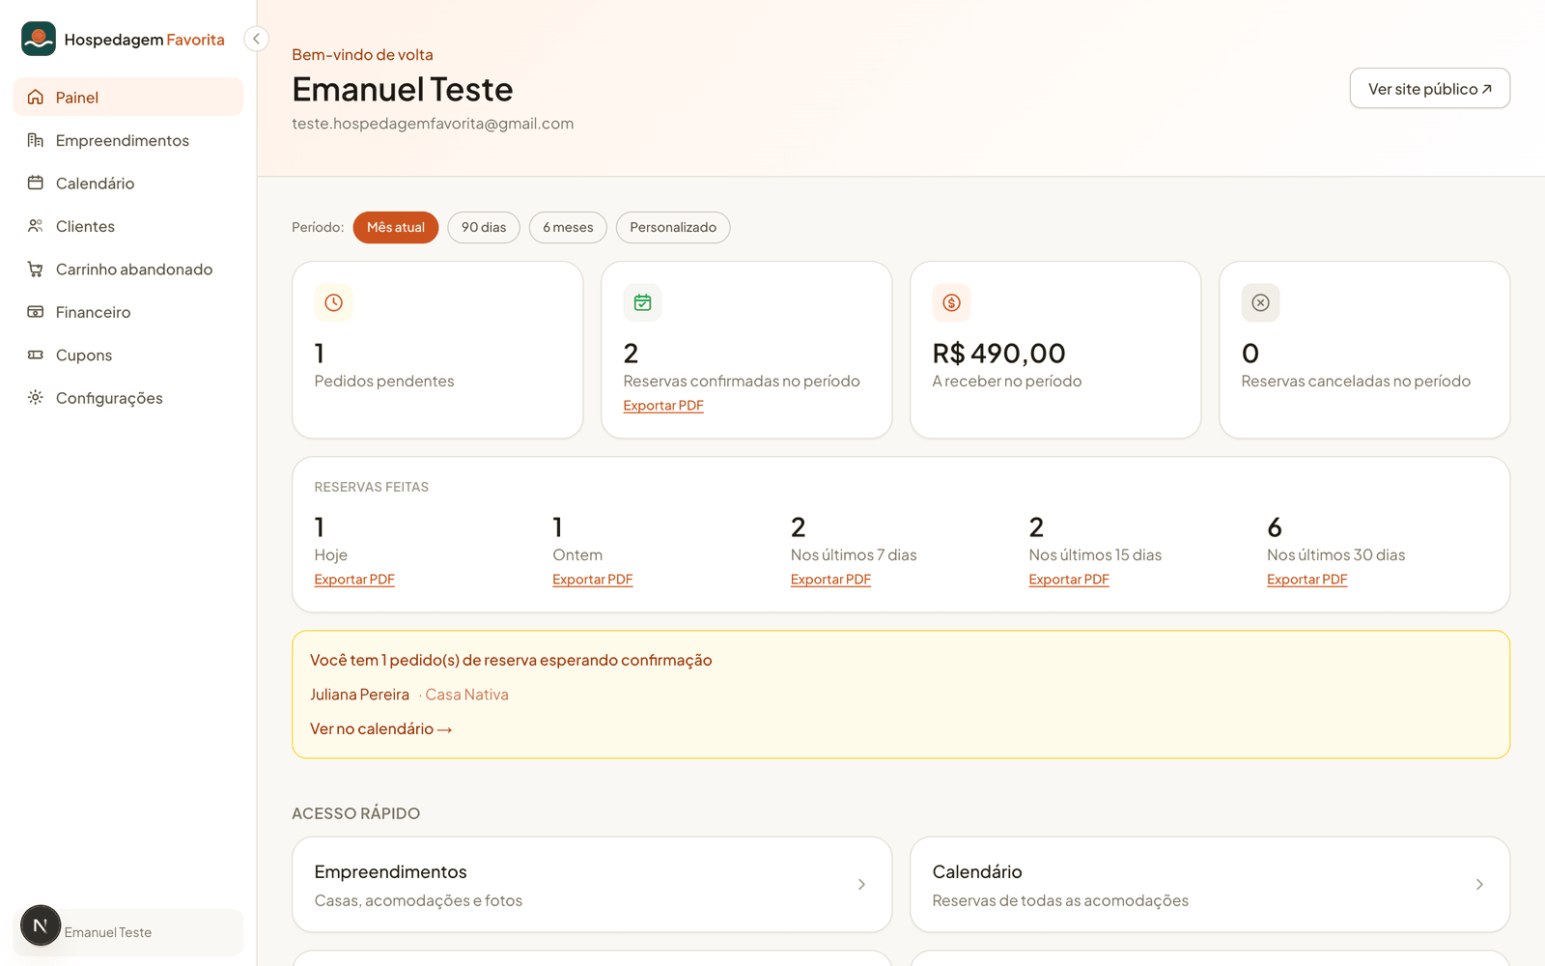Open the Personalizado period option
Image resolution: width=1545 pixels, height=966 pixels.
[673, 227]
